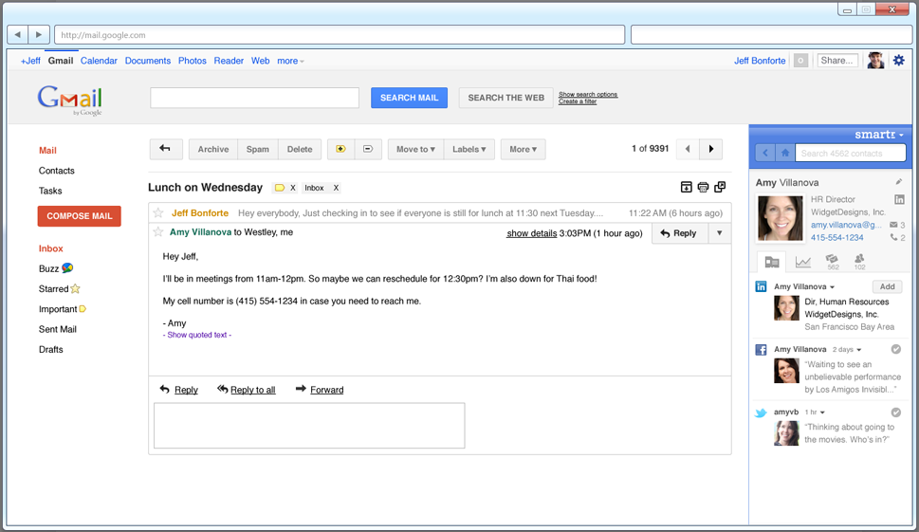Click the Add button for LinkedIn profile
Screen dimensions: 919x532
point(887,286)
